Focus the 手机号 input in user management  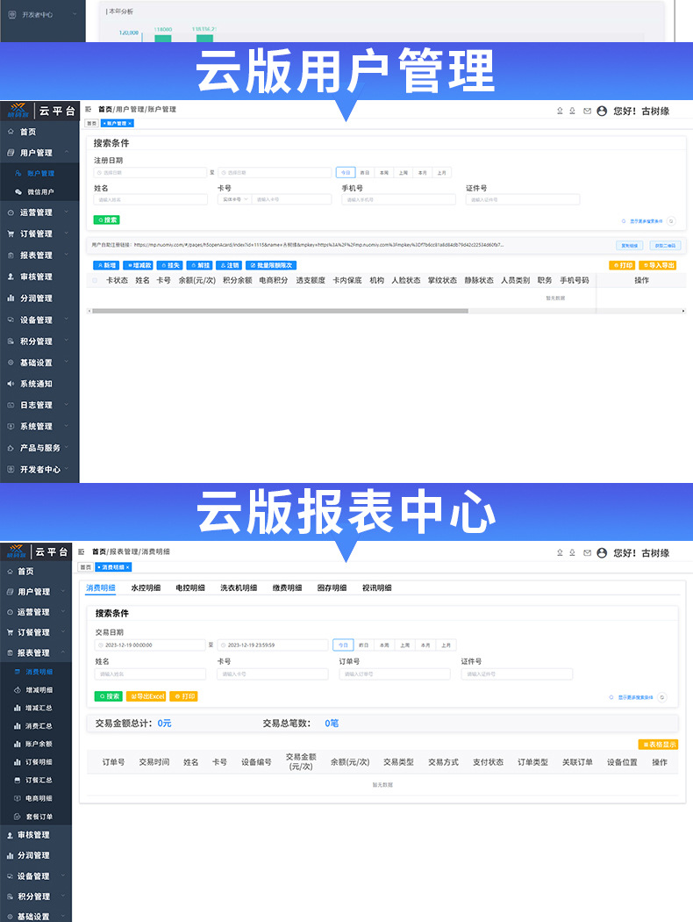tap(399, 199)
